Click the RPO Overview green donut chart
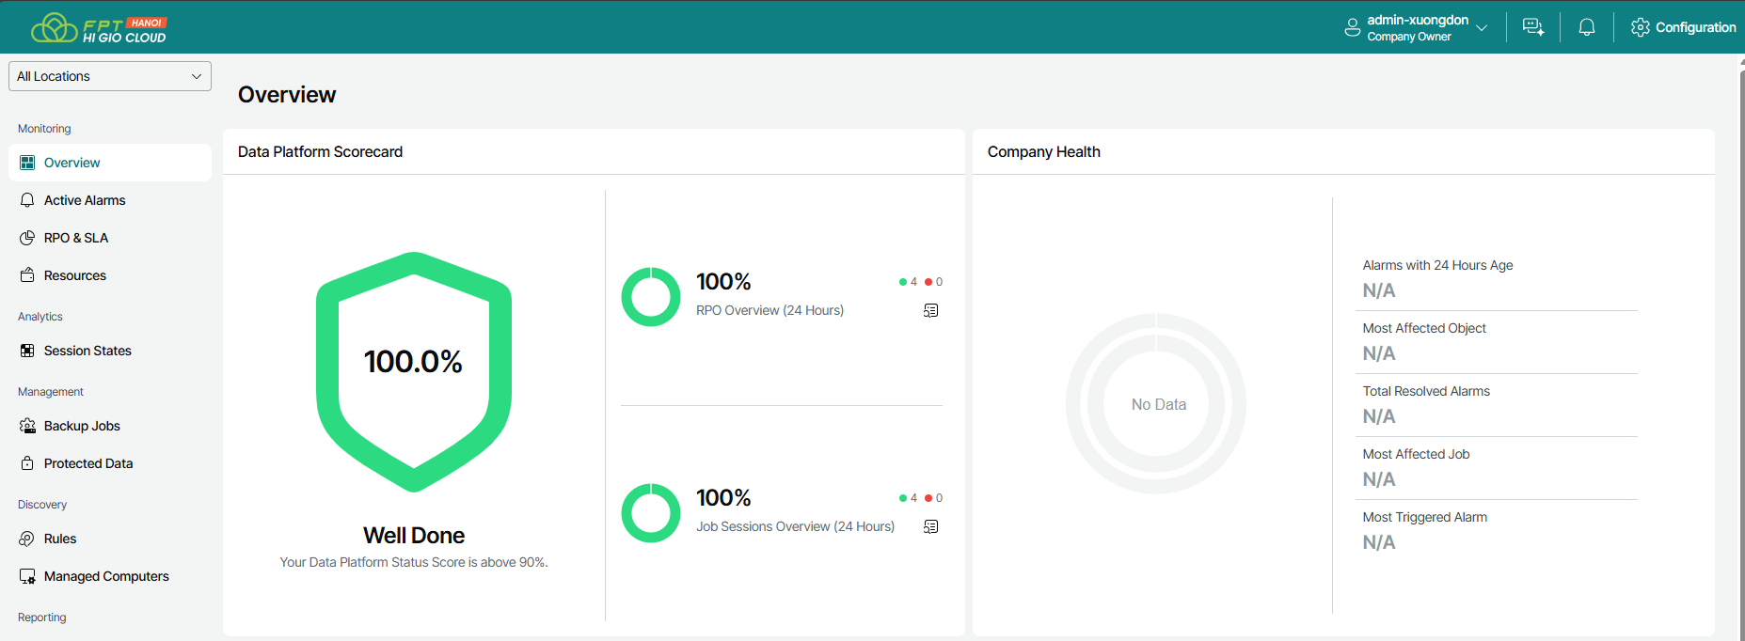 click(x=650, y=297)
